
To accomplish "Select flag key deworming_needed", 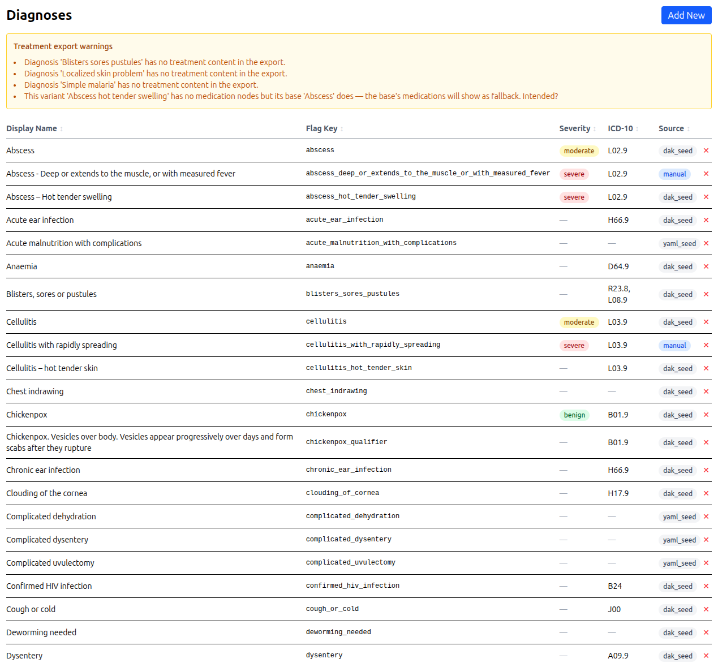I will [338, 632].
